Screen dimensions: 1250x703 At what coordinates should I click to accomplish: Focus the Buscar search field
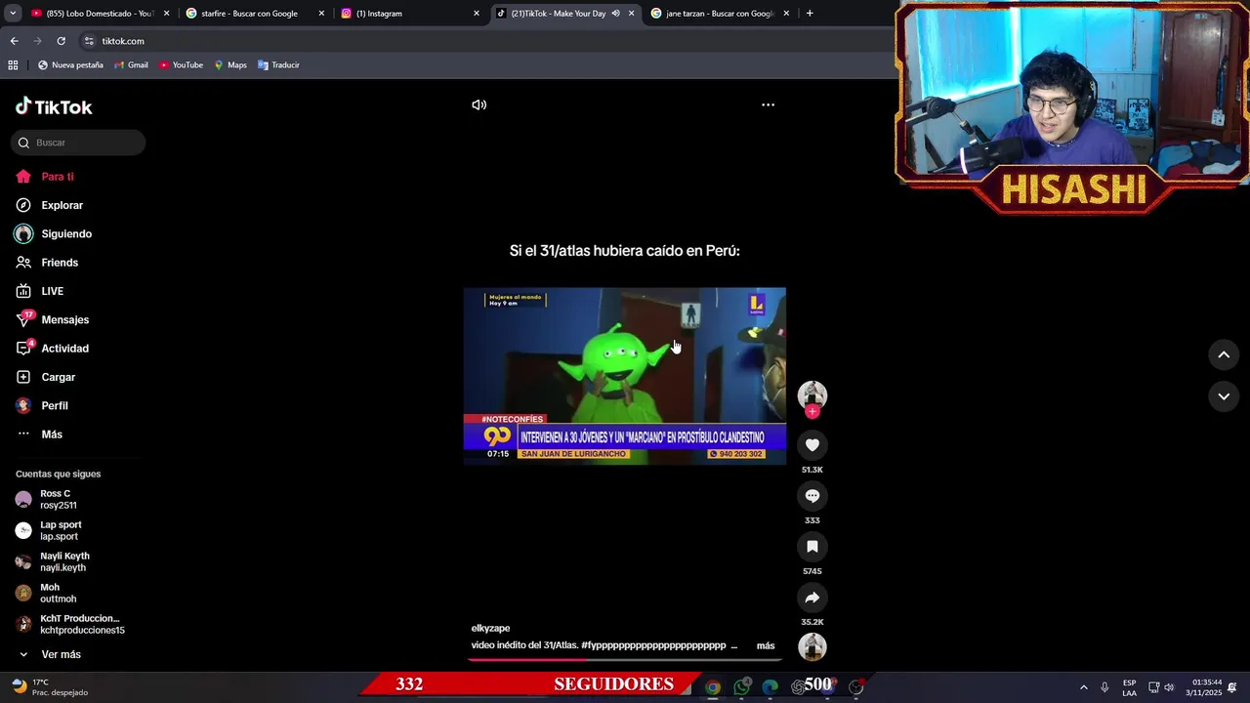point(78,143)
